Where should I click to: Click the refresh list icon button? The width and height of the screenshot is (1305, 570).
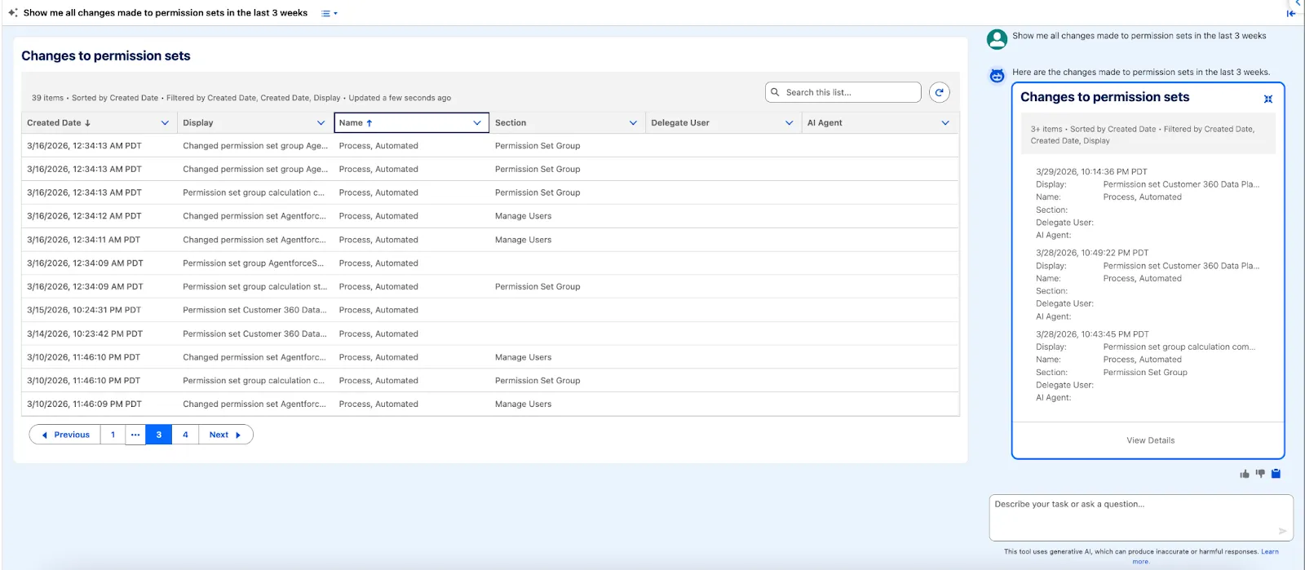tap(939, 92)
